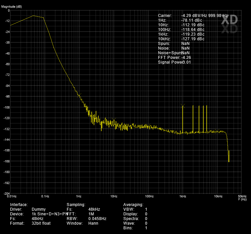Image resolution: width=251 pixels, height=234 pixels.
Task: Click the 1kHz frequency axis tick label
Action: [183, 196]
